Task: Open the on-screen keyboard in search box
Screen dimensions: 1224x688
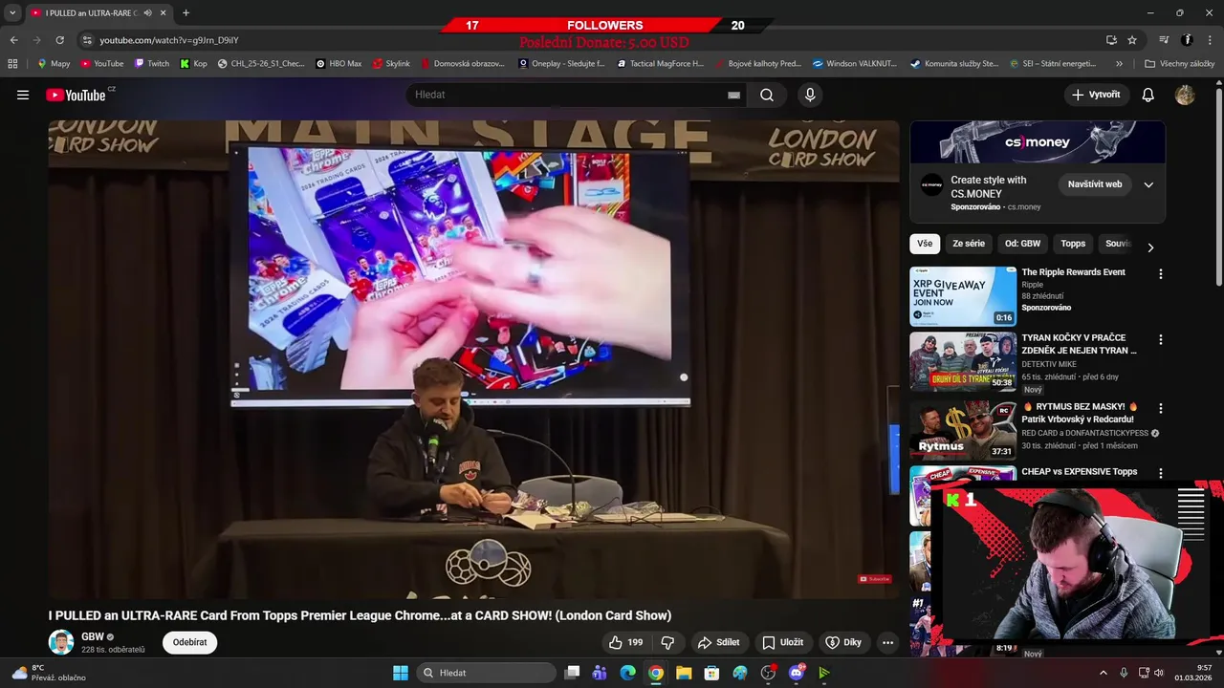Action: (733, 95)
